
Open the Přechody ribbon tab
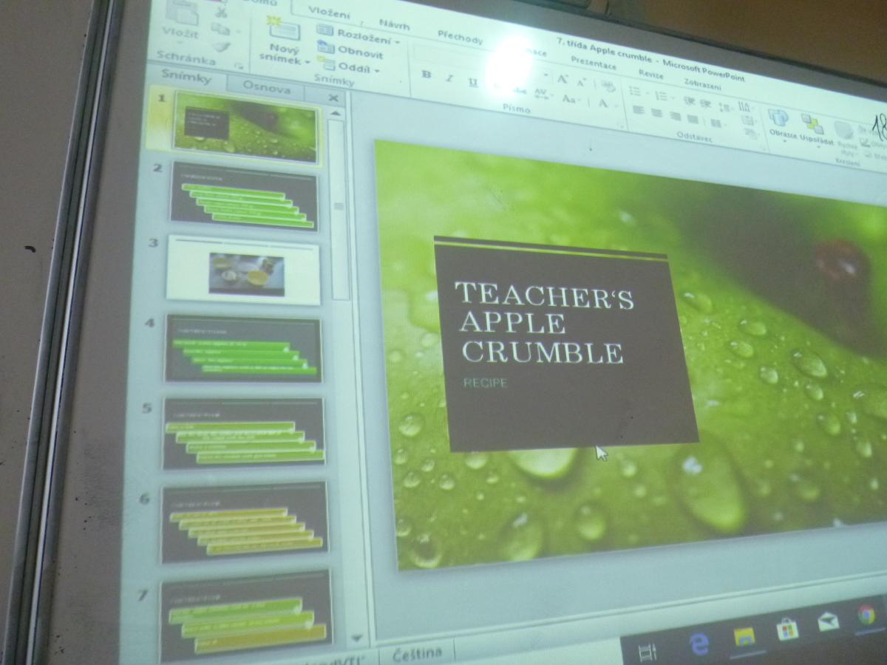460,37
